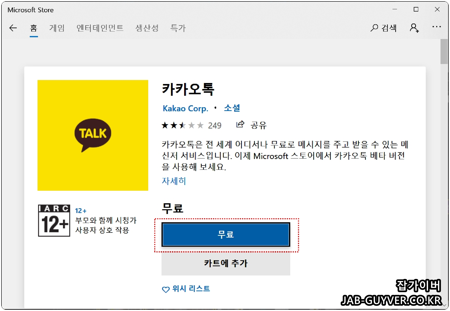Viewport: 450px width, 311px height.
Task: Click the blue 무료 install button
Action: (x=226, y=234)
